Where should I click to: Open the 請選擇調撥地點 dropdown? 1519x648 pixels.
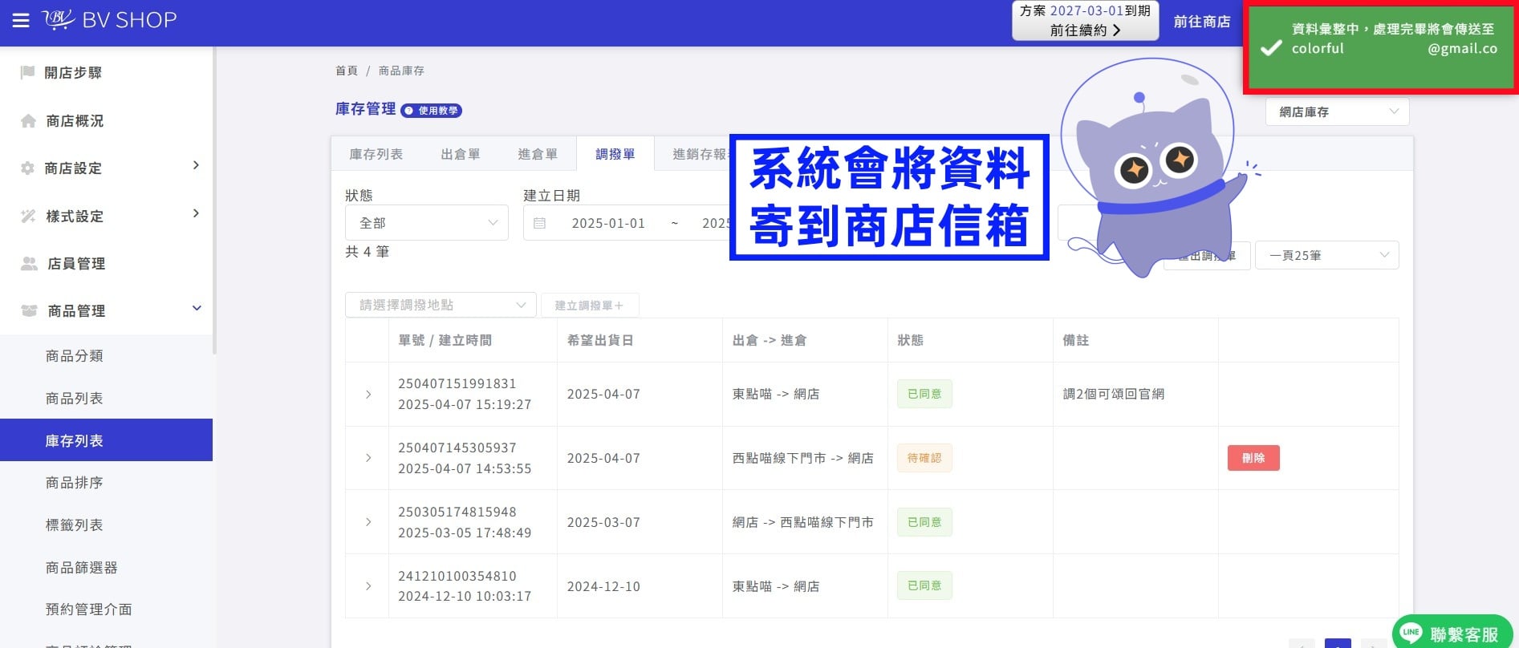(x=441, y=305)
